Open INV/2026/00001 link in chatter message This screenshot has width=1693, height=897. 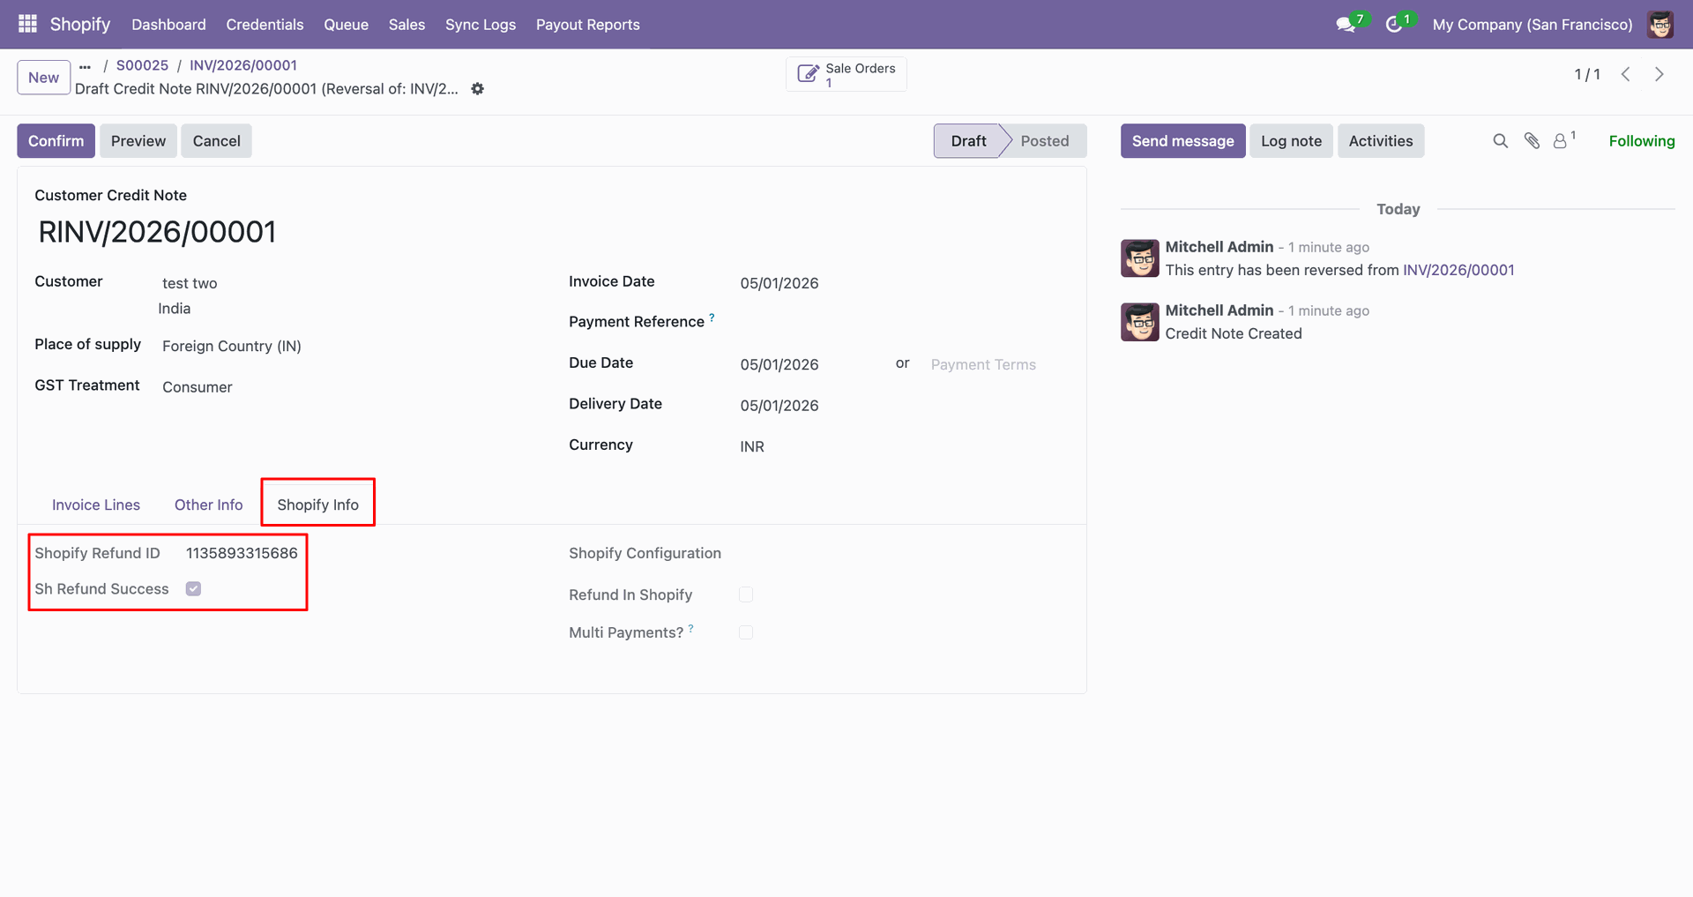(x=1458, y=270)
